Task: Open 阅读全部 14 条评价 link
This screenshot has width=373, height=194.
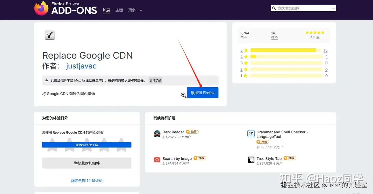Action: click(x=87, y=181)
